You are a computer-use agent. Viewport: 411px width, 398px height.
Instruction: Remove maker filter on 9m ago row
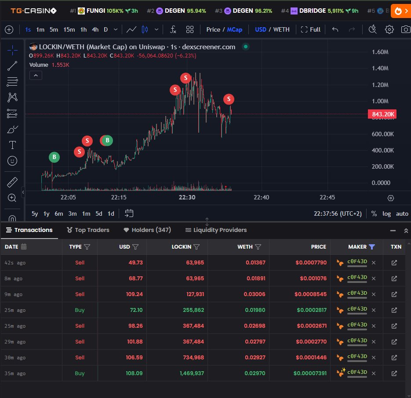(x=374, y=294)
